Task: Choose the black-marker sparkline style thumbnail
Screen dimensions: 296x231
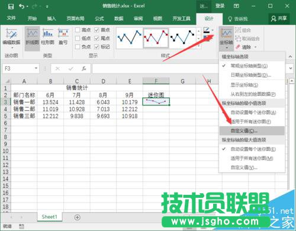Action: click(x=182, y=38)
